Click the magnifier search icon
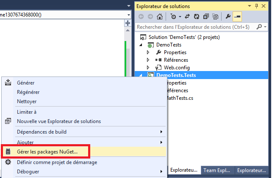The width and height of the screenshot is (272, 178). click(x=259, y=27)
